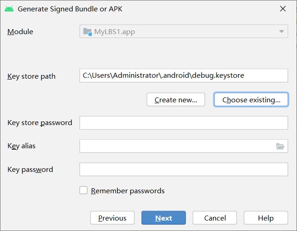Click Choose existing... keystore button
The image size is (297, 231).
point(251,100)
